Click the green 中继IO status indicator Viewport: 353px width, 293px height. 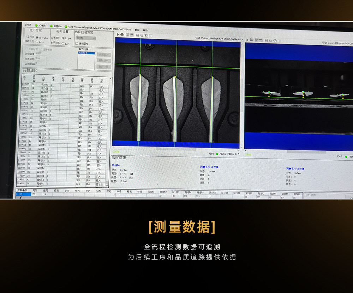click(51, 26)
